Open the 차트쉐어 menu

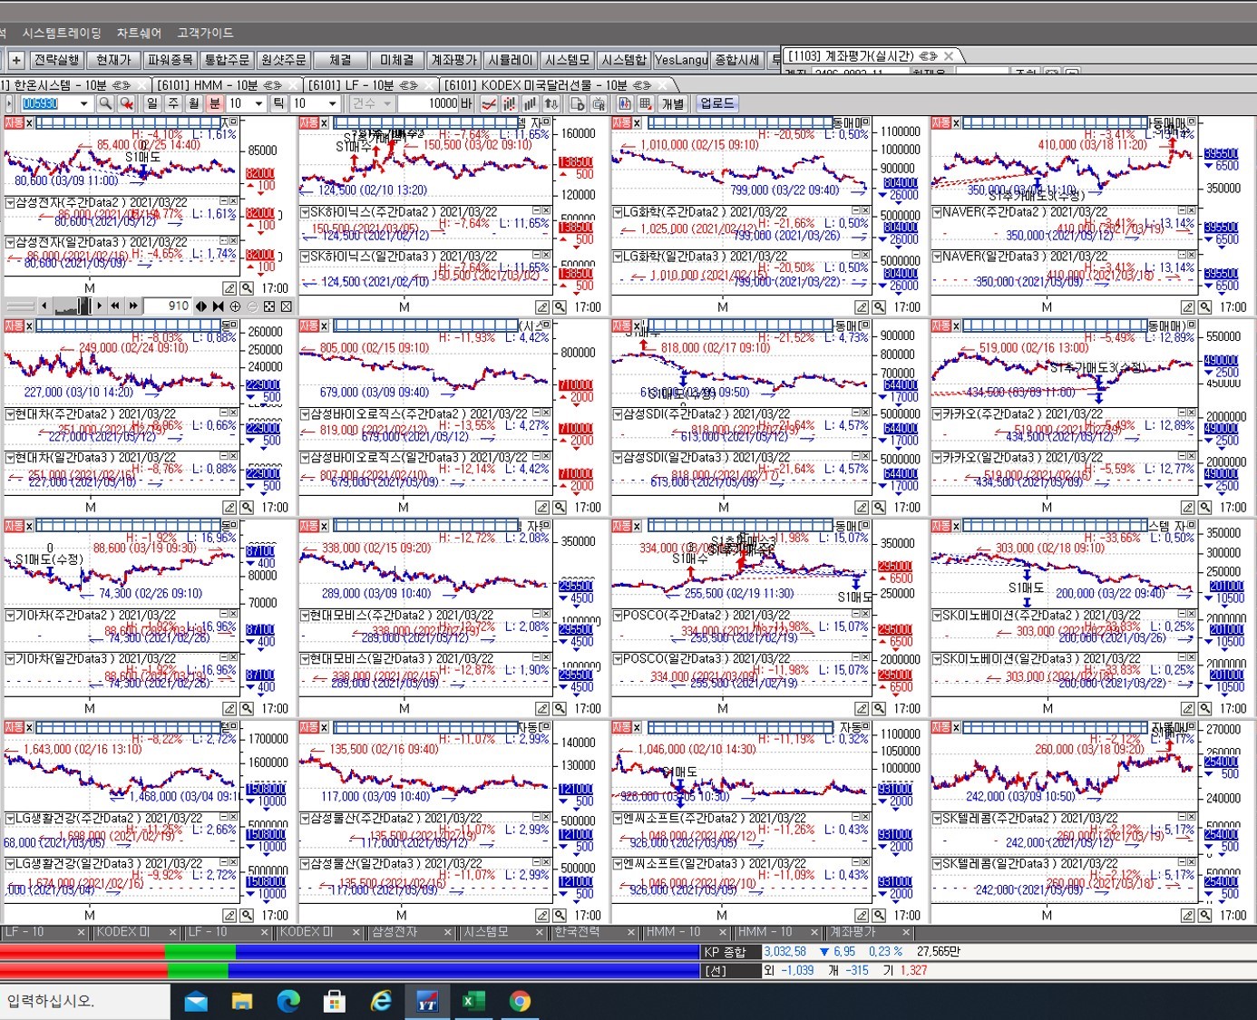coord(139,33)
